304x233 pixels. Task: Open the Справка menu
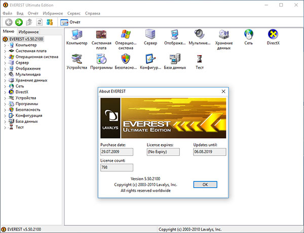tap(93, 13)
